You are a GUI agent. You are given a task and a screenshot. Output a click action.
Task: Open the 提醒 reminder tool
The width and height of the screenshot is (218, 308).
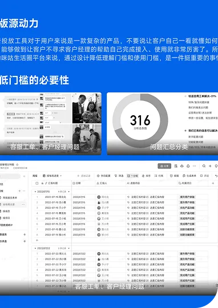coord(175,176)
